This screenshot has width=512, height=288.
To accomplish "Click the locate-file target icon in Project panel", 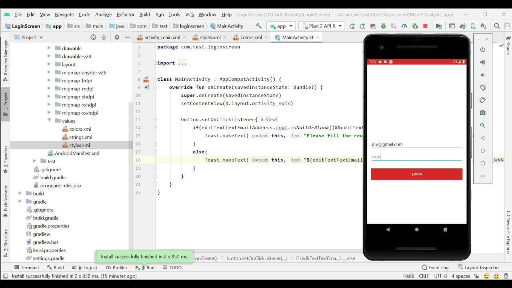I will tap(93, 37).
